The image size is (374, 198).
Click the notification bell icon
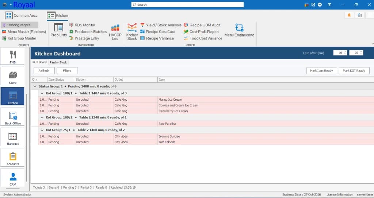click(349, 15)
